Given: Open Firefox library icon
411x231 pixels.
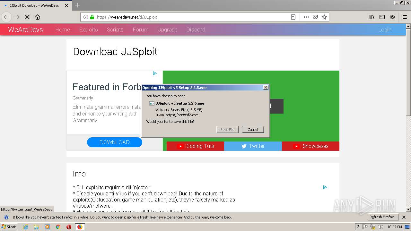Looking at the screenshot, I should [372, 17].
